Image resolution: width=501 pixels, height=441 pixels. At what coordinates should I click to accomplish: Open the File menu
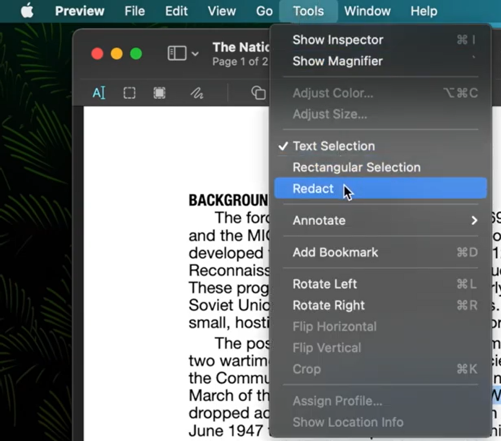(x=135, y=11)
